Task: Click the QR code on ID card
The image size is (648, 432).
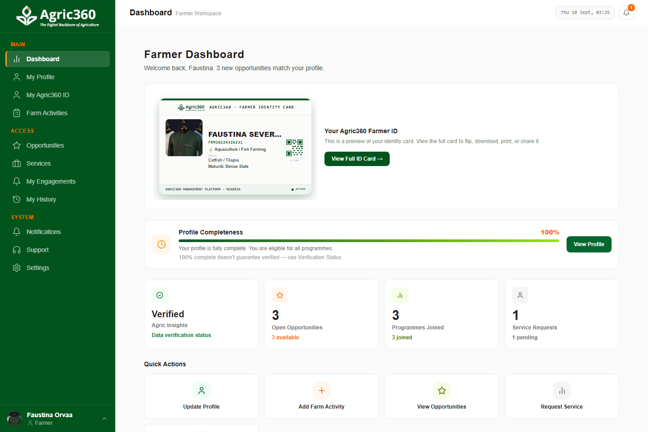Action: 295,148
